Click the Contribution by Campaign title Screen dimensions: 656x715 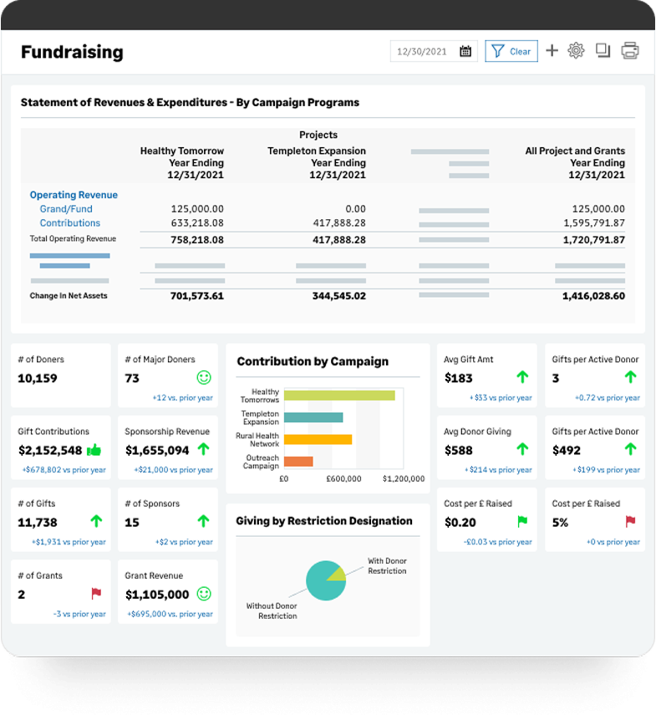pyautogui.click(x=313, y=361)
